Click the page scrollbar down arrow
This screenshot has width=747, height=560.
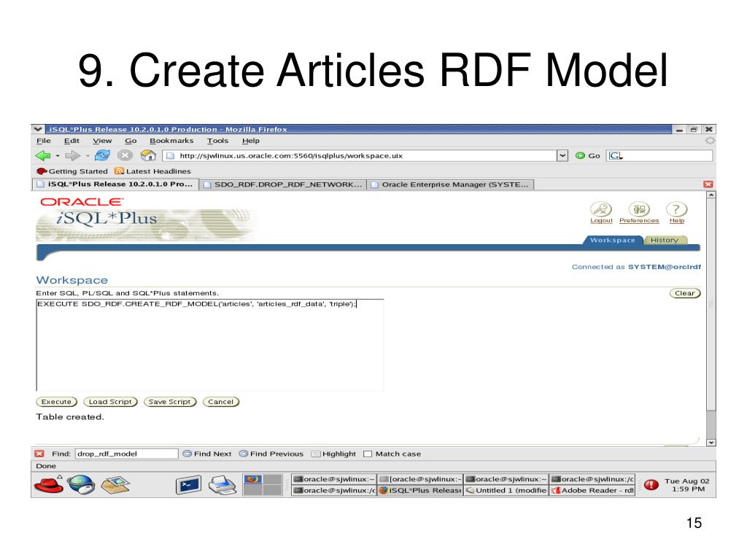coord(711,443)
